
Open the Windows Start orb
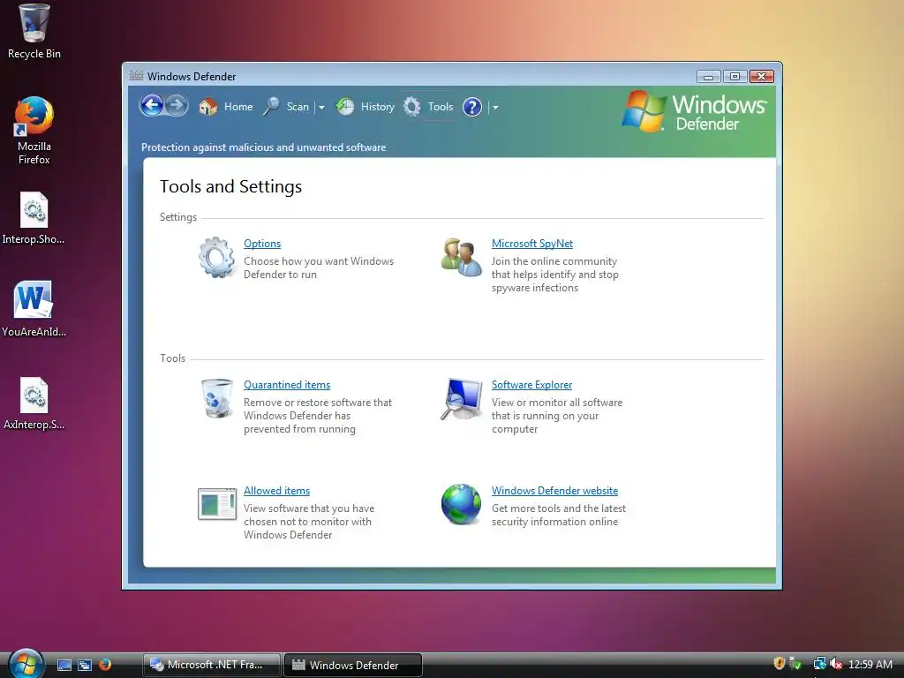point(26,664)
